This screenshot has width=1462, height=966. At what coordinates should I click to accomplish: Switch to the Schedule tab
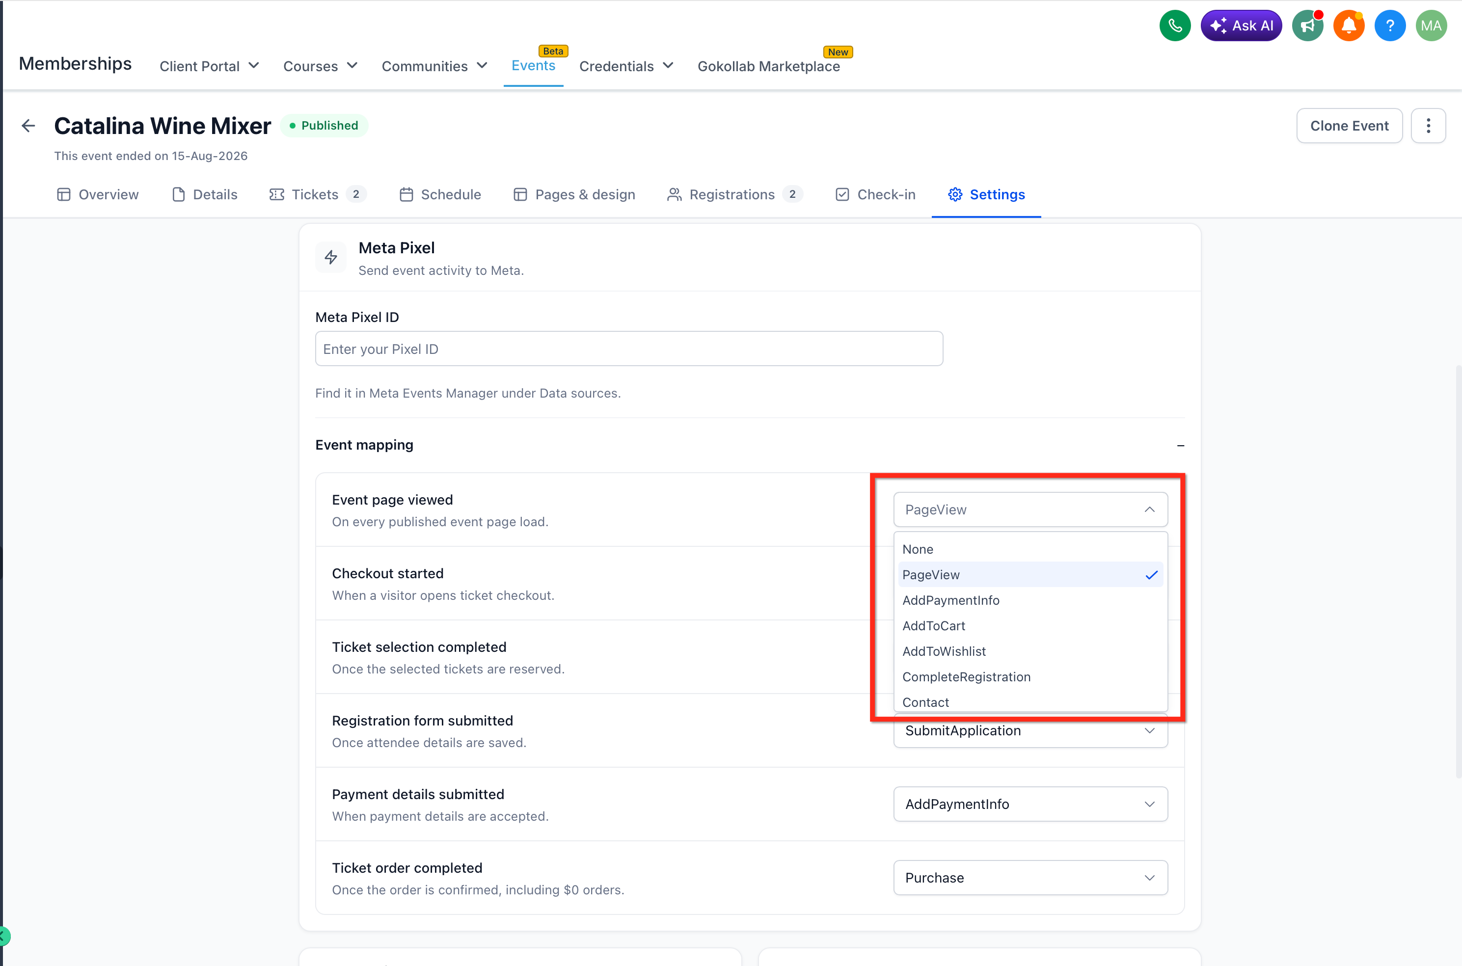coord(440,195)
